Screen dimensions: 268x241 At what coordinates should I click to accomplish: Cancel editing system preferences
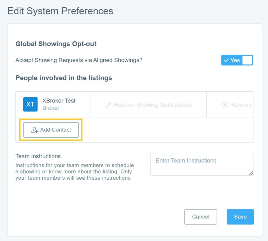[x=200, y=217]
